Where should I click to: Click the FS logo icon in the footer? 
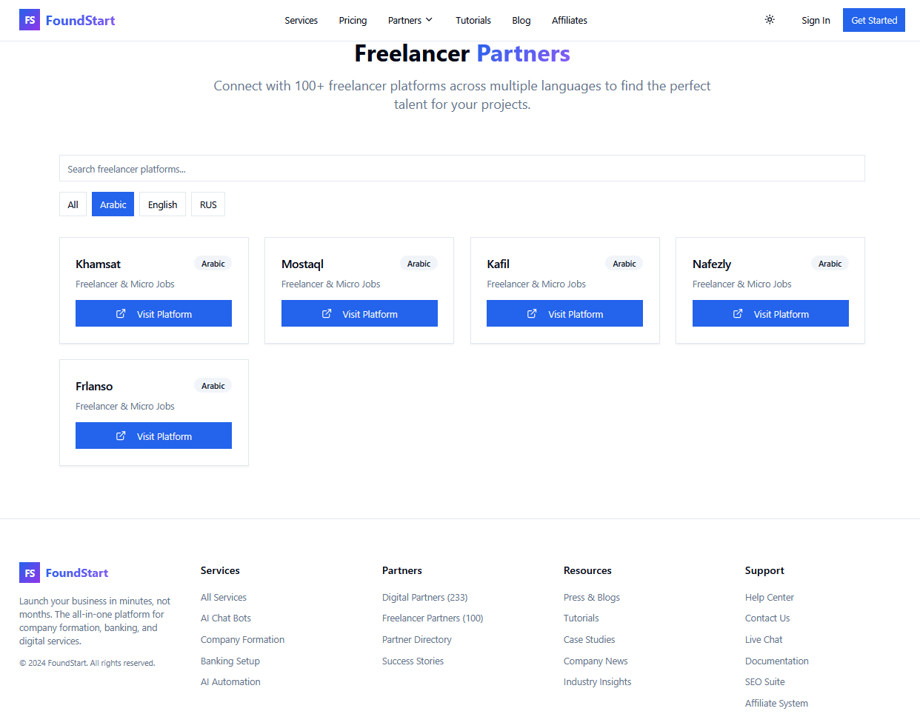point(30,573)
